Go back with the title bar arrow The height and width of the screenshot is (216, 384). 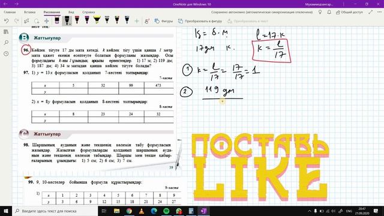click(x=5, y=4)
